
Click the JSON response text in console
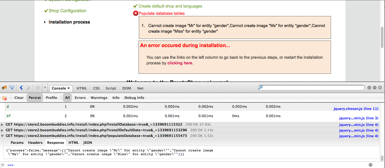[x=110, y=152]
